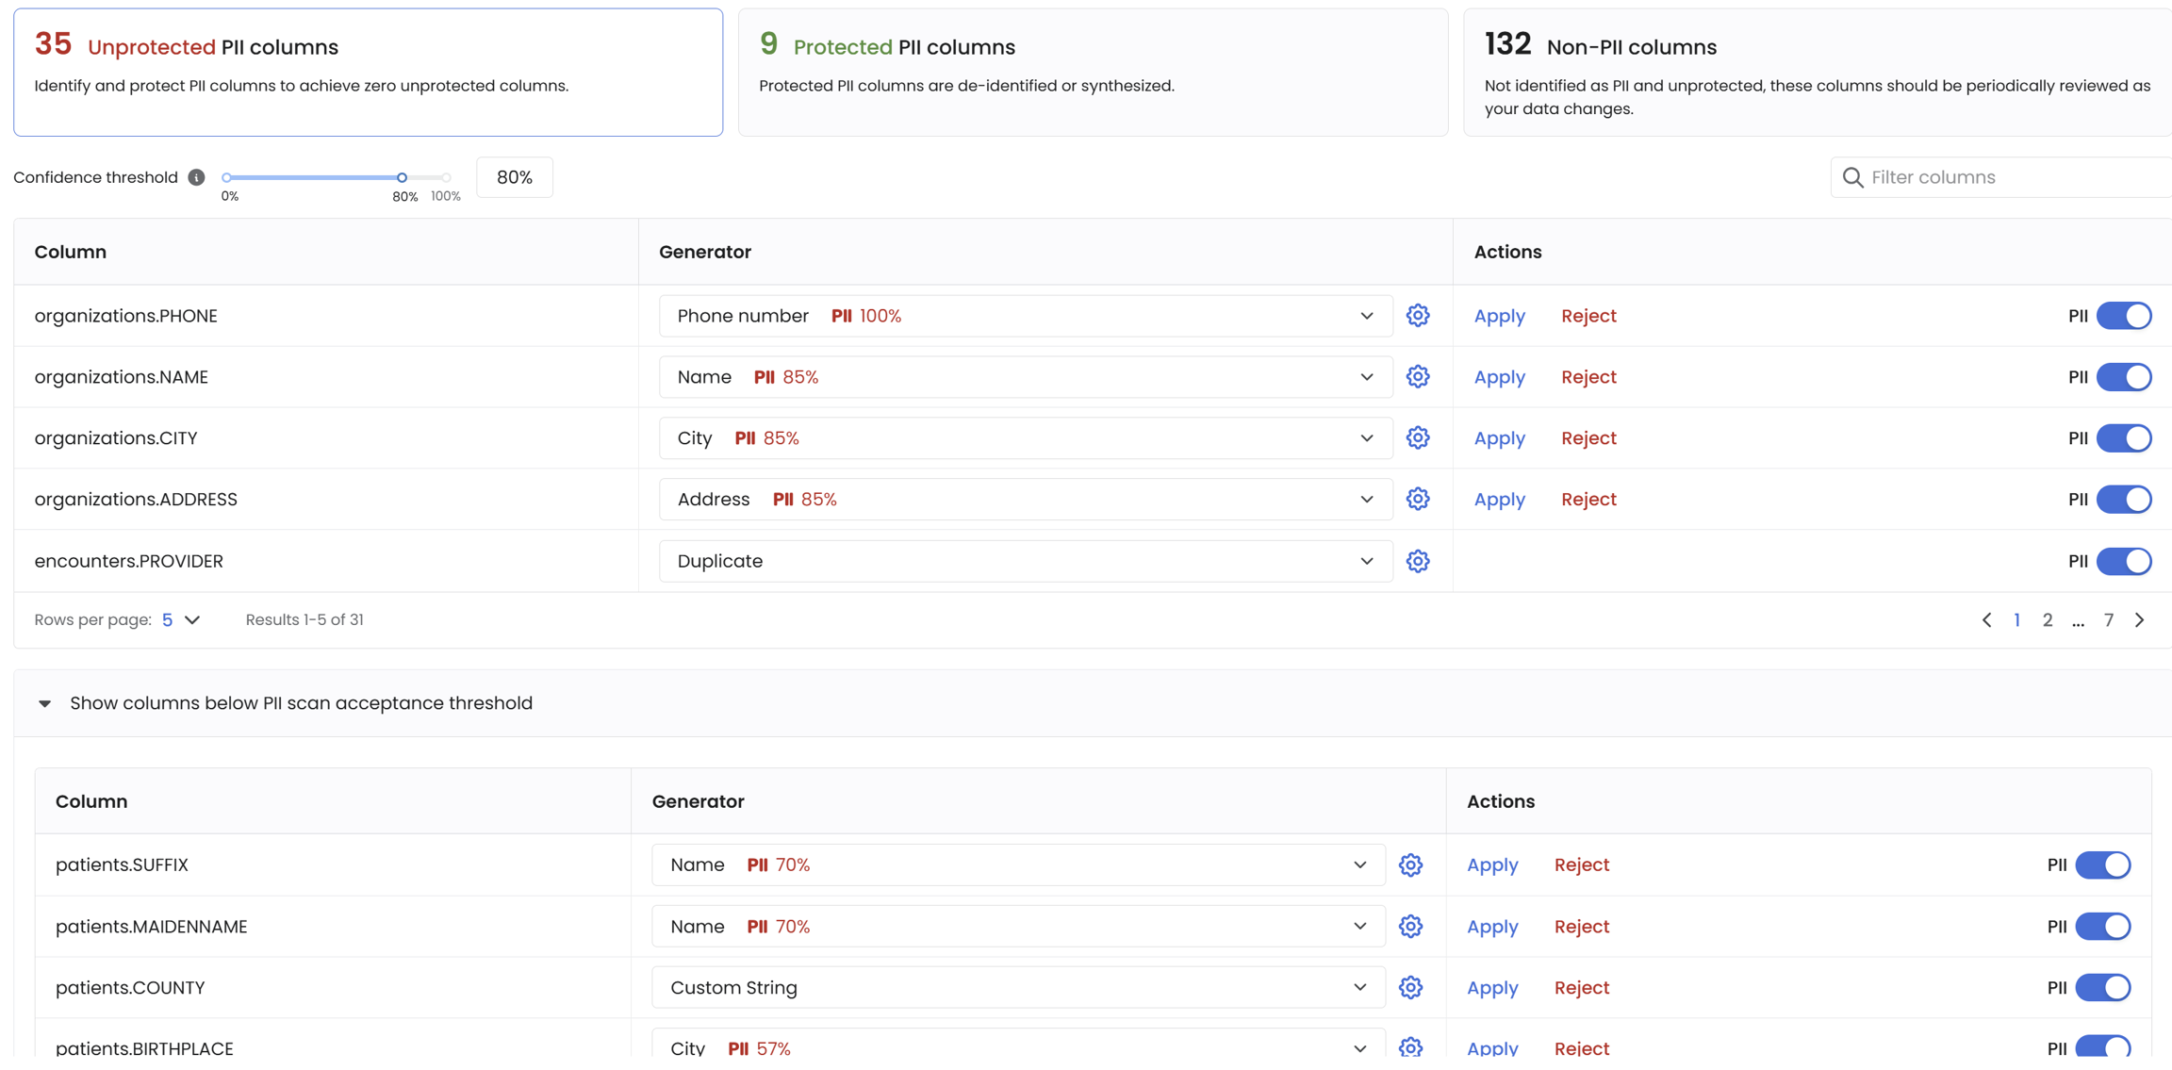Reject the suggestion for organizations.ADDRESS
This screenshot has width=2172, height=1070.
[1588, 499]
